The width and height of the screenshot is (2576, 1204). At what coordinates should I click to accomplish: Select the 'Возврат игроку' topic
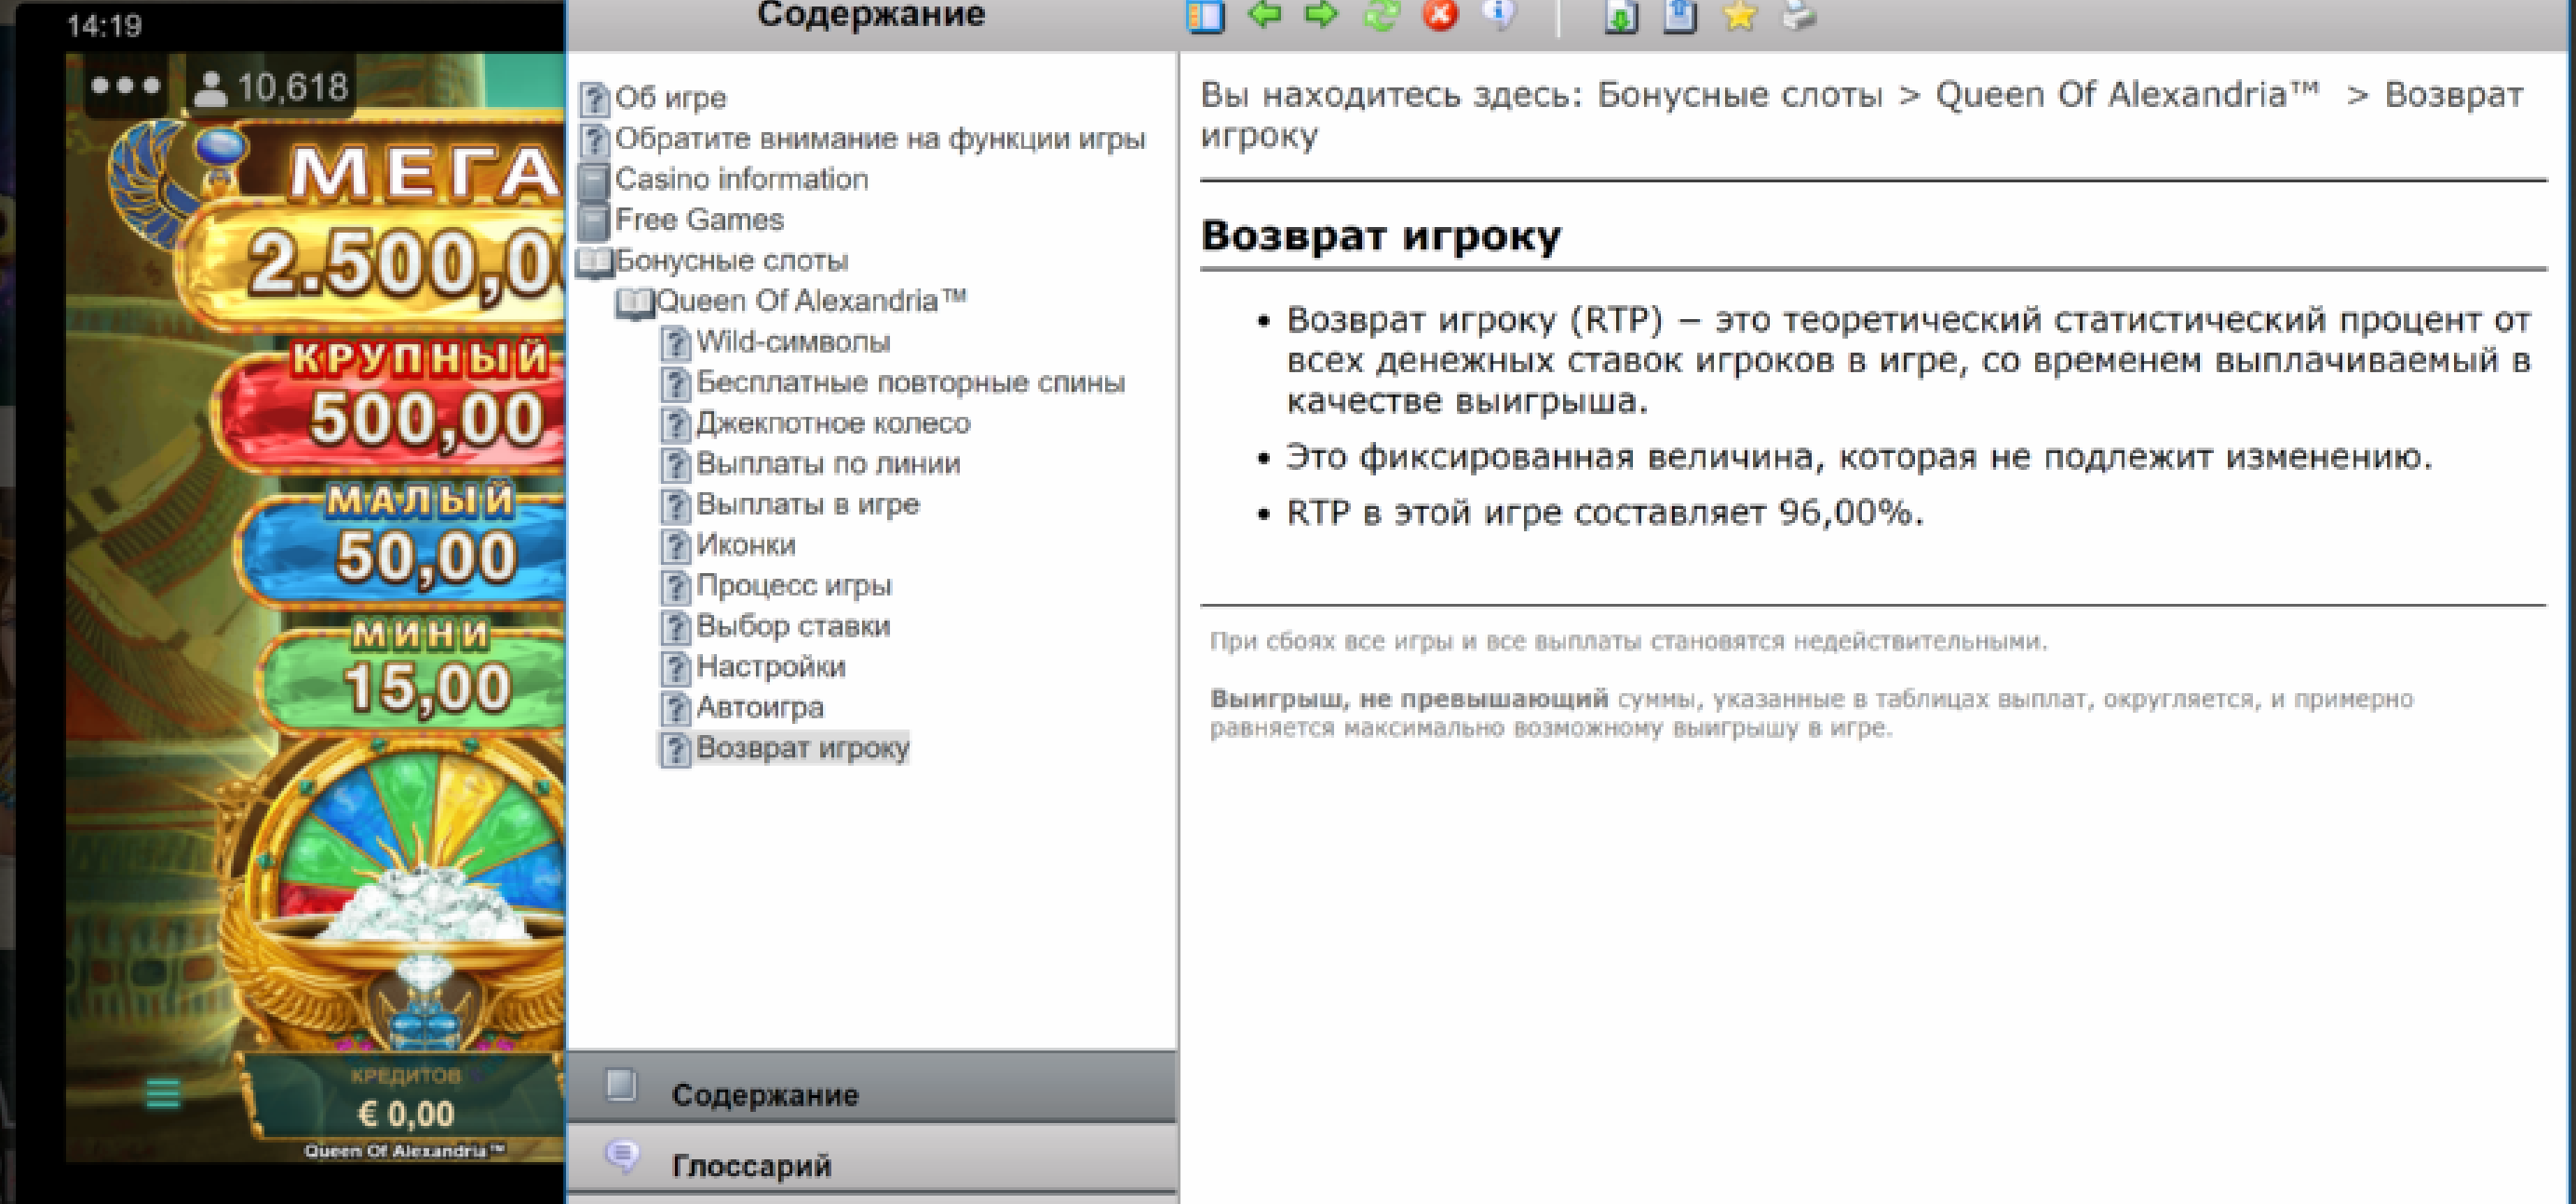(803, 748)
